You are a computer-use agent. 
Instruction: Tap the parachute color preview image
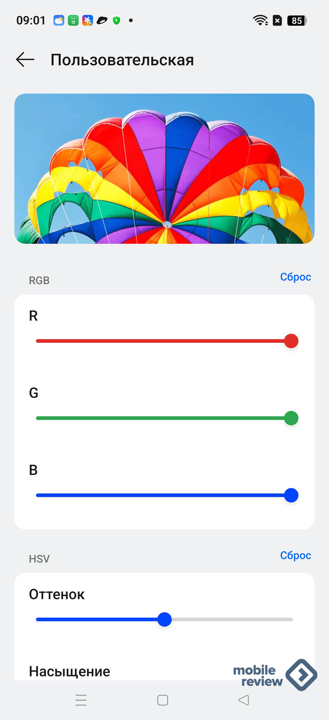164,169
